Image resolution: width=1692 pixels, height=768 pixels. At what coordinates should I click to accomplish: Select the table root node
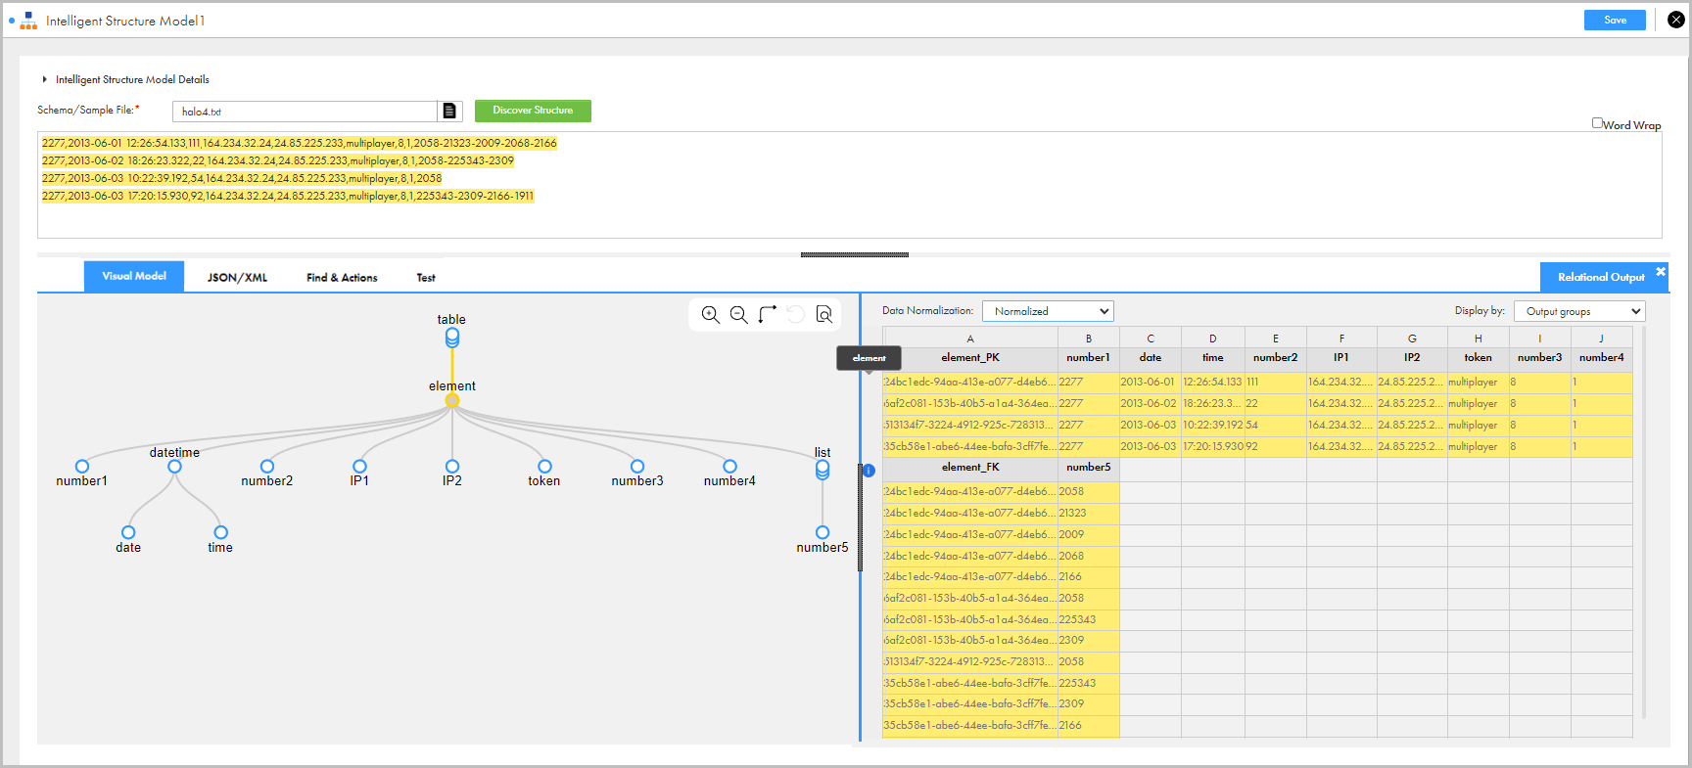452,338
